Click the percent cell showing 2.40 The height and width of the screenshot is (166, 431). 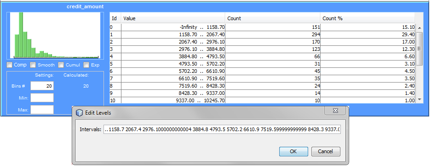point(368,86)
